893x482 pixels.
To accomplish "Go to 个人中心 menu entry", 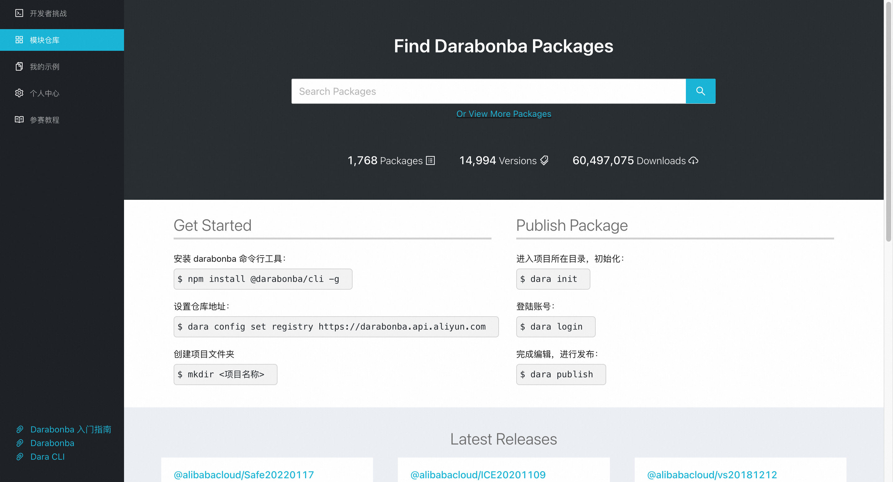I will (44, 93).
